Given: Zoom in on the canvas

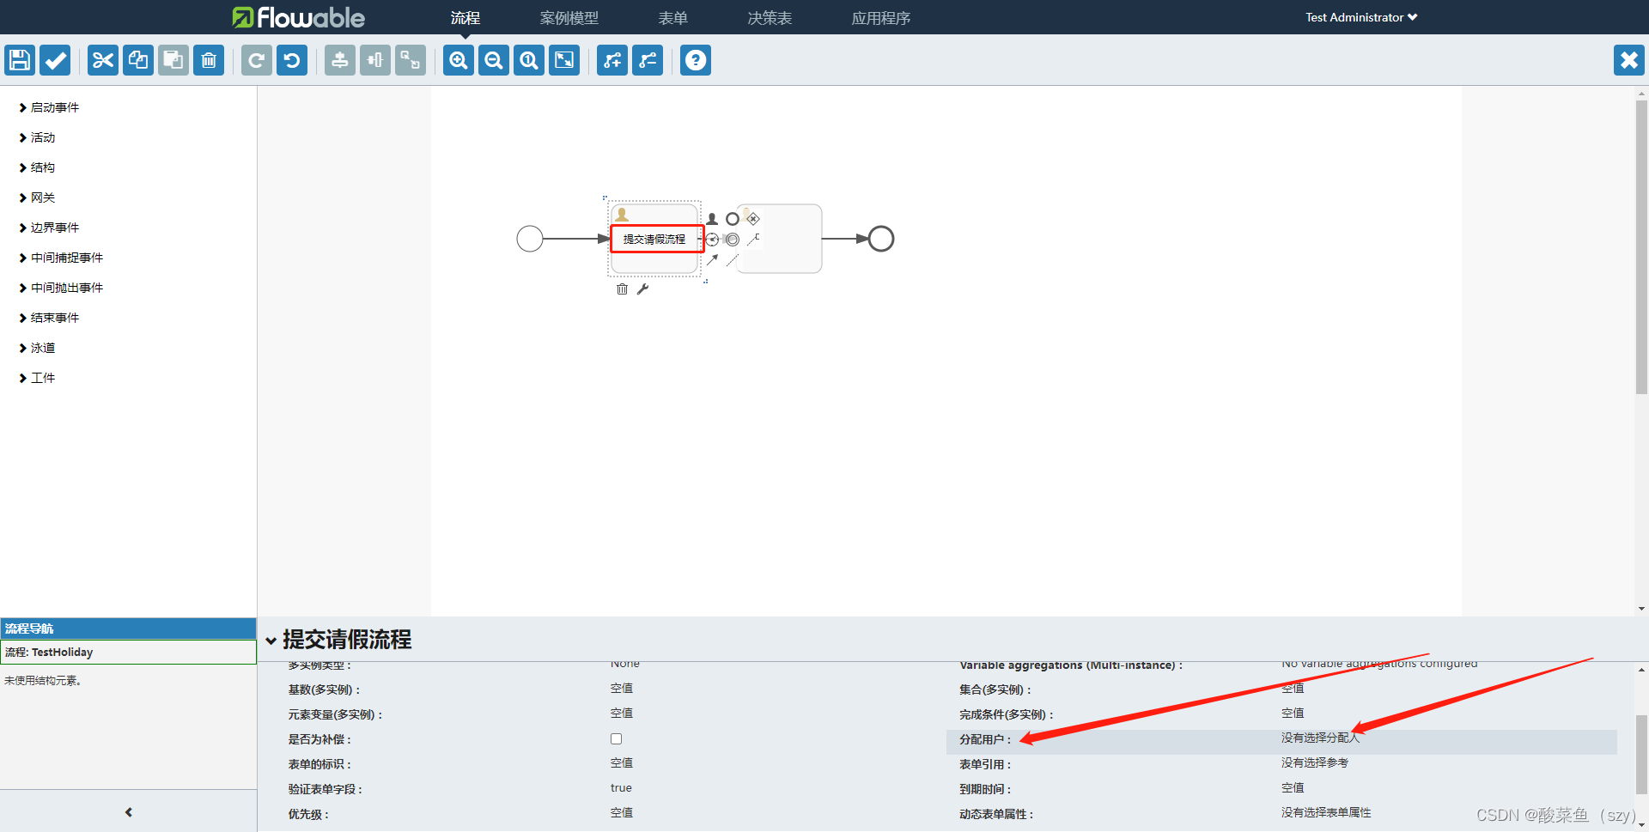Looking at the screenshot, I should [459, 60].
